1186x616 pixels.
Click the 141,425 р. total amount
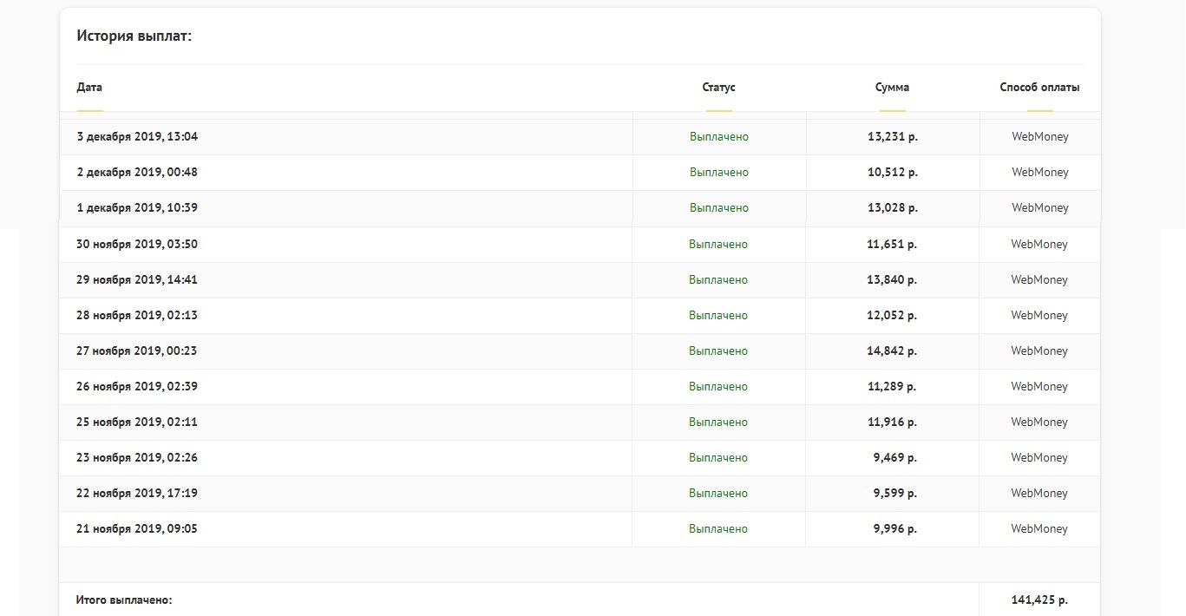(x=1039, y=600)
